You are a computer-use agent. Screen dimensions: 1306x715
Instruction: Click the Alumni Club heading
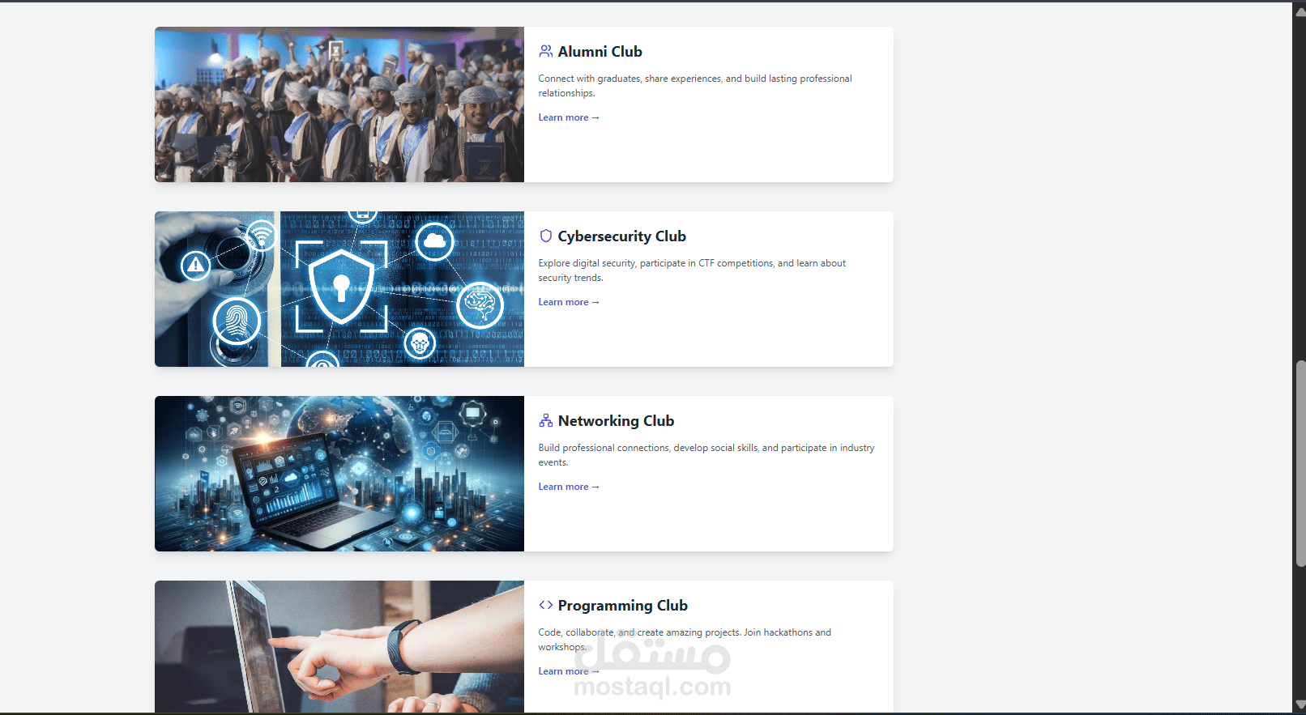coord(600,51)
